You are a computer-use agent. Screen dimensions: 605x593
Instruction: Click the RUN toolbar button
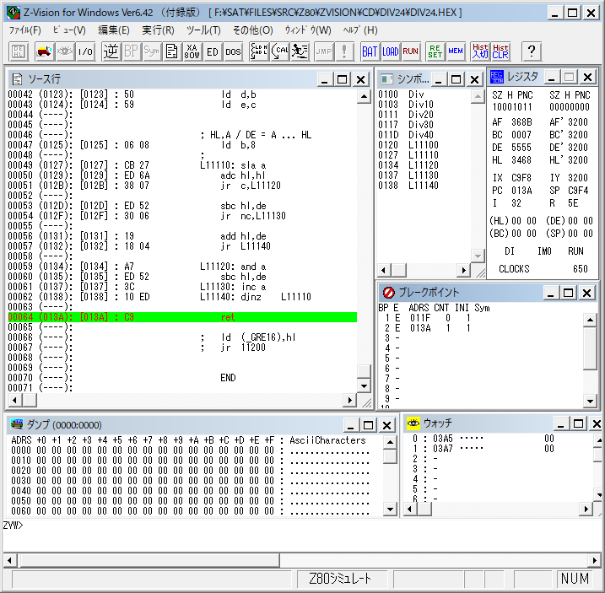(x=410, y=51)
